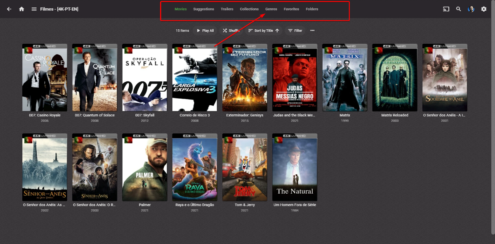This screenshot has width=495, height=244.
Task: Open the Exterminador Genisys poster
Action: point(245,78)
